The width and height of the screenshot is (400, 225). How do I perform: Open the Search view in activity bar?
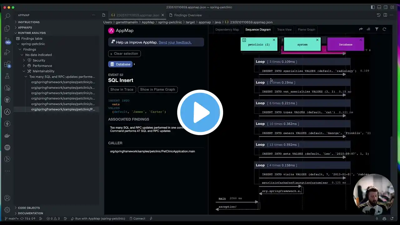point(7,16)
